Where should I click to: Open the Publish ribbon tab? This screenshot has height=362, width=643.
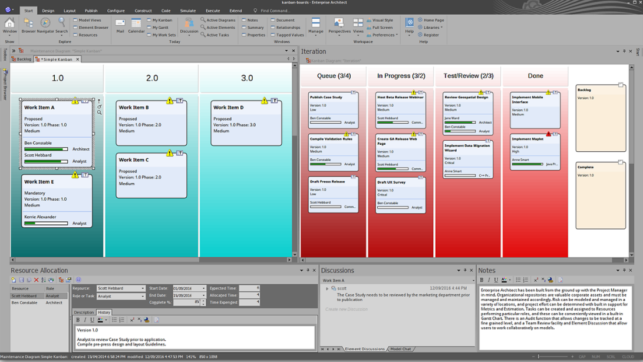(91, 11)
